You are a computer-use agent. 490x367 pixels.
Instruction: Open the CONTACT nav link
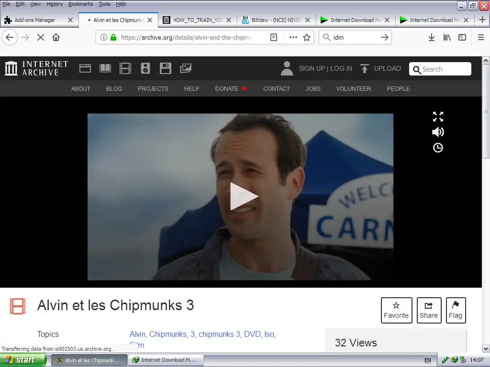point(277,88)
